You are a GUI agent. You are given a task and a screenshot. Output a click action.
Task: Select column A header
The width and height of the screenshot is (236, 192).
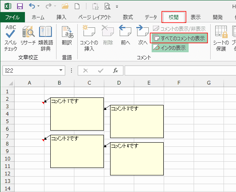29,83
